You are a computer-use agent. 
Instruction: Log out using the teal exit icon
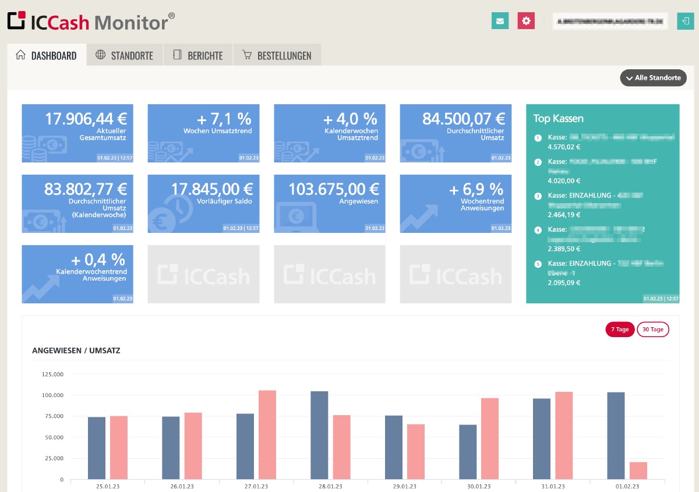coord(685,21)
